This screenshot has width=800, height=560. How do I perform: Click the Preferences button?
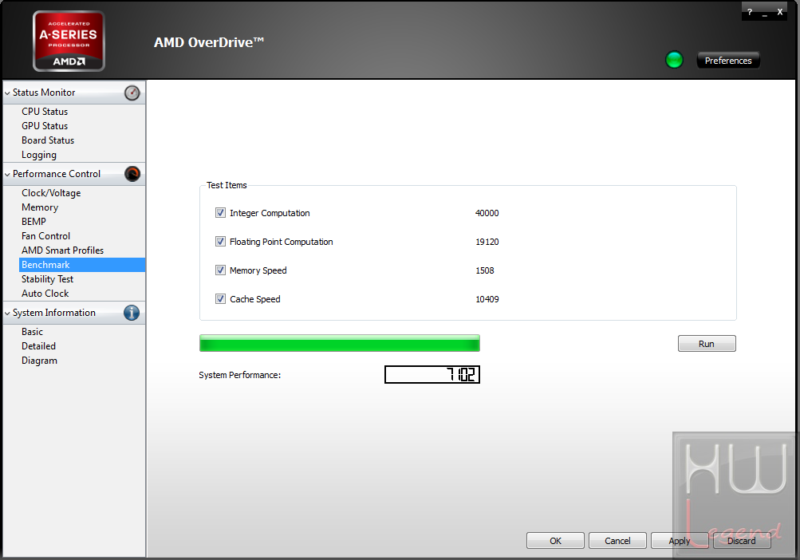[728, 61]
